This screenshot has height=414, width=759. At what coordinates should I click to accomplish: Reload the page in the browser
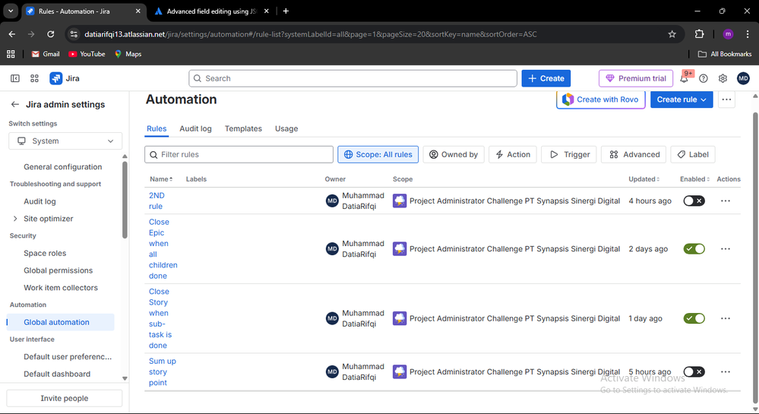coord(50,34)
